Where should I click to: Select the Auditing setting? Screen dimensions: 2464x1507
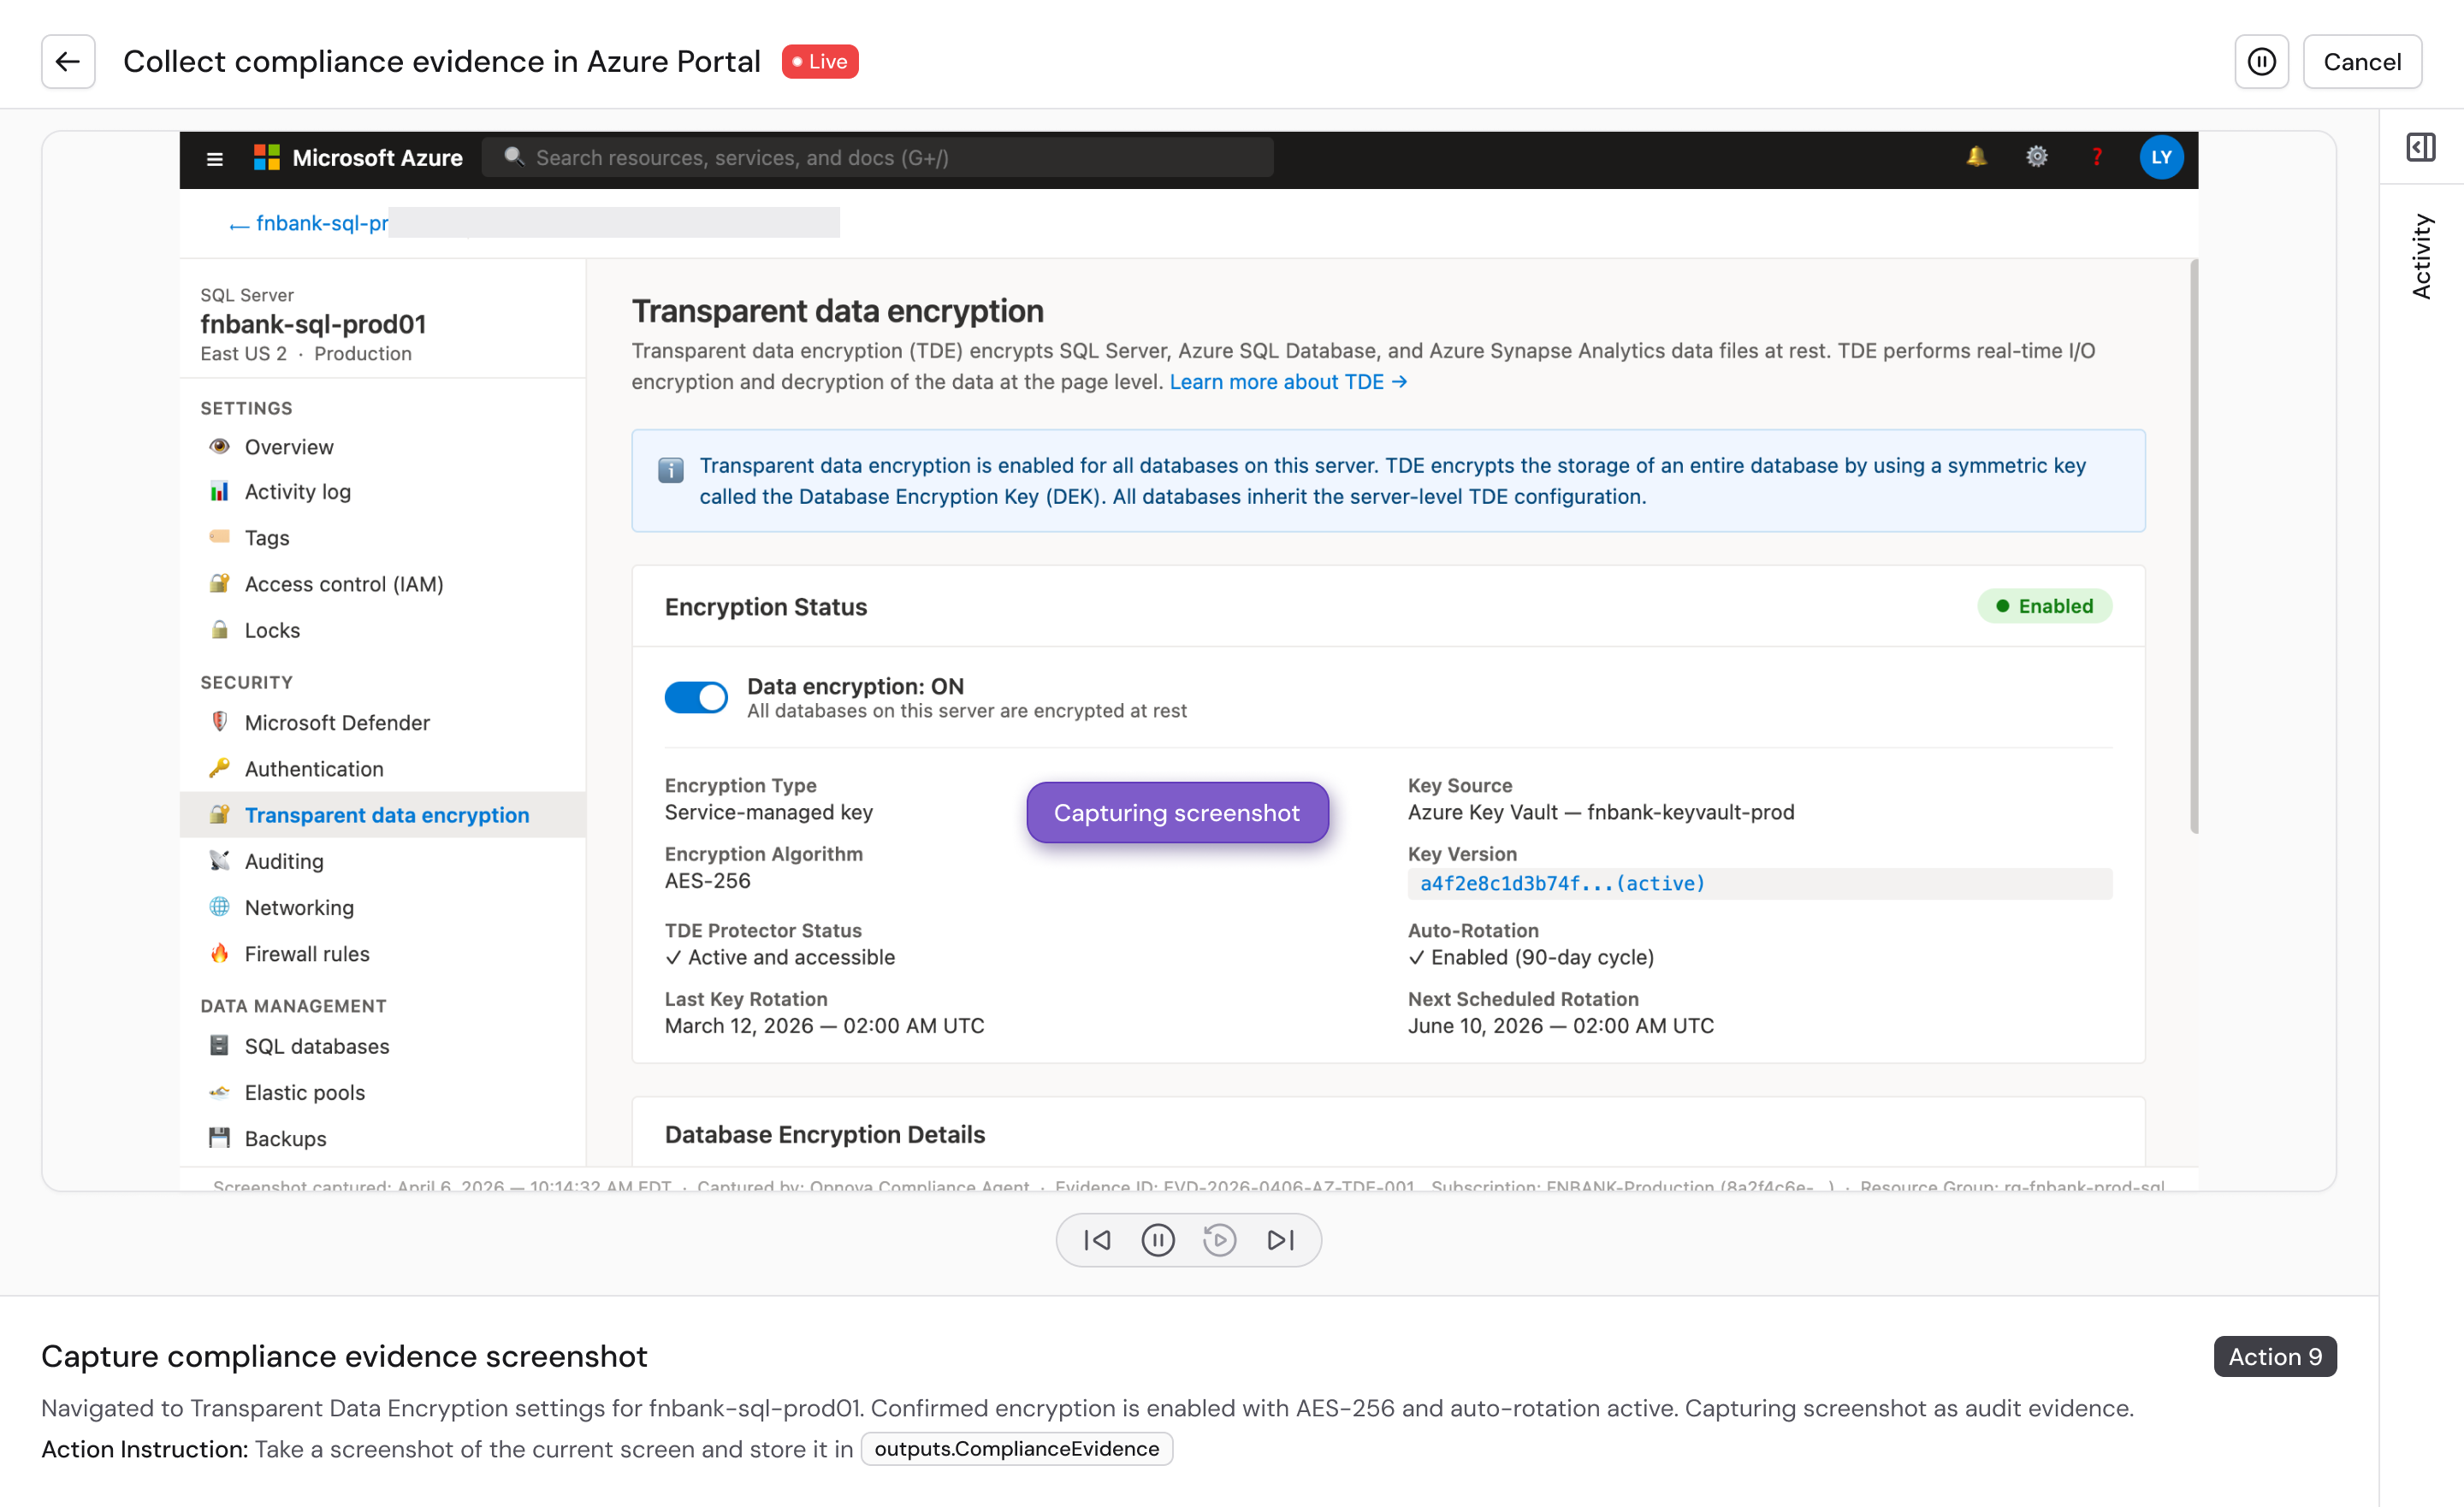pyautogui.click(x=284, y=860)
